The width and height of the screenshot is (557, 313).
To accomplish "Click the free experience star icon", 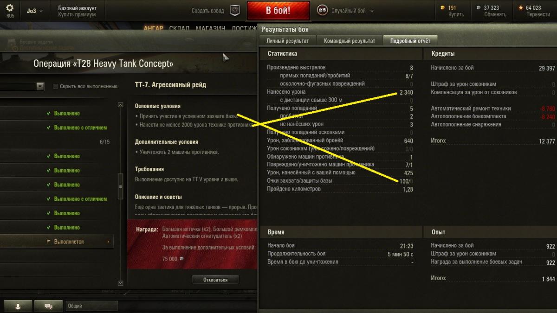I will 521,7.
